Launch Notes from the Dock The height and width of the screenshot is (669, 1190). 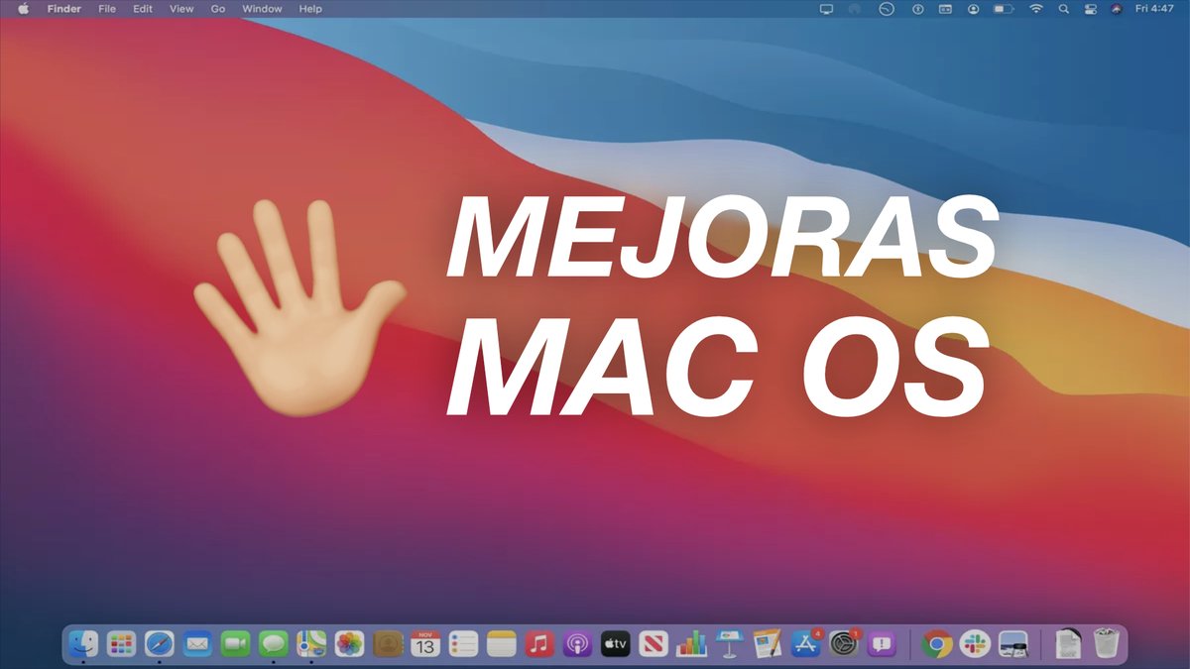click(x=502, y=644)
